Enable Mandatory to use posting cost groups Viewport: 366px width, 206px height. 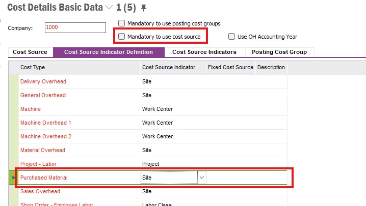tap(122, 23)
